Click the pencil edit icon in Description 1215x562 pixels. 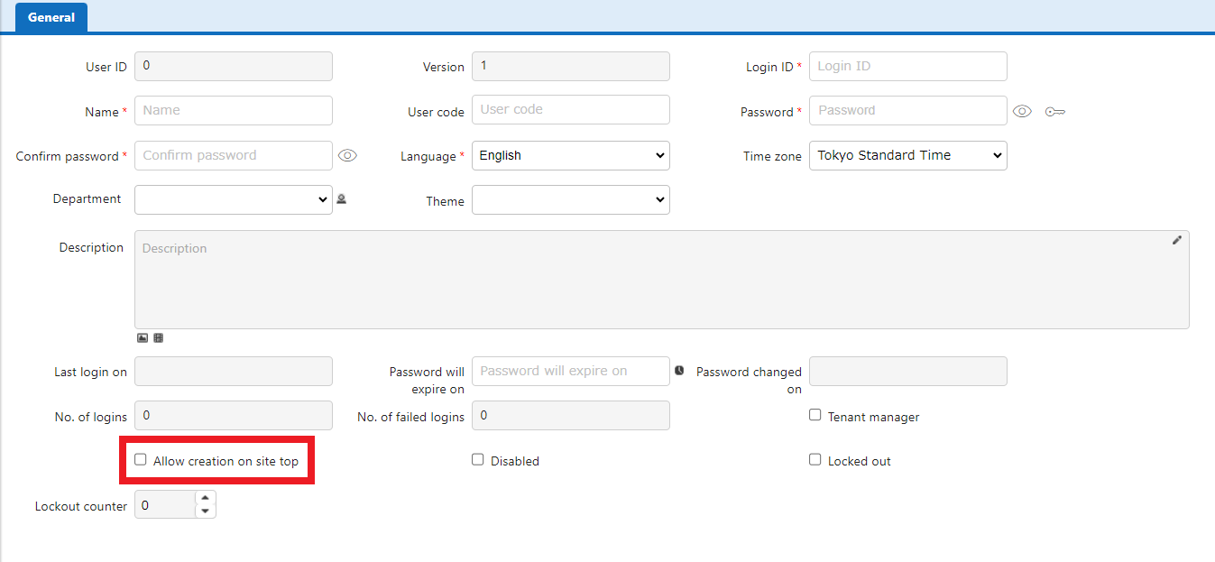[1177, 240]
